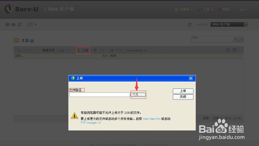Open the favorites star menu
Image resolution: width=259 pixels, height=146 pixels.
pyautogui.click(x=184, y=10)
